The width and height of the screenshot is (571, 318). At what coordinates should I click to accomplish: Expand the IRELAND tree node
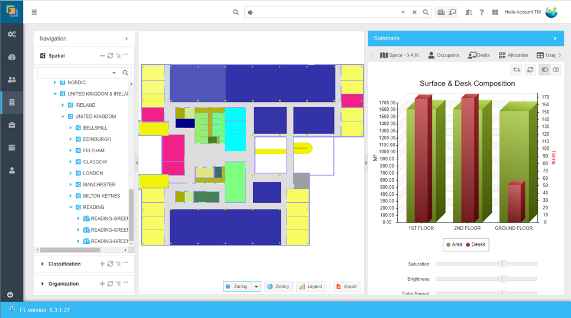point(63,105)
